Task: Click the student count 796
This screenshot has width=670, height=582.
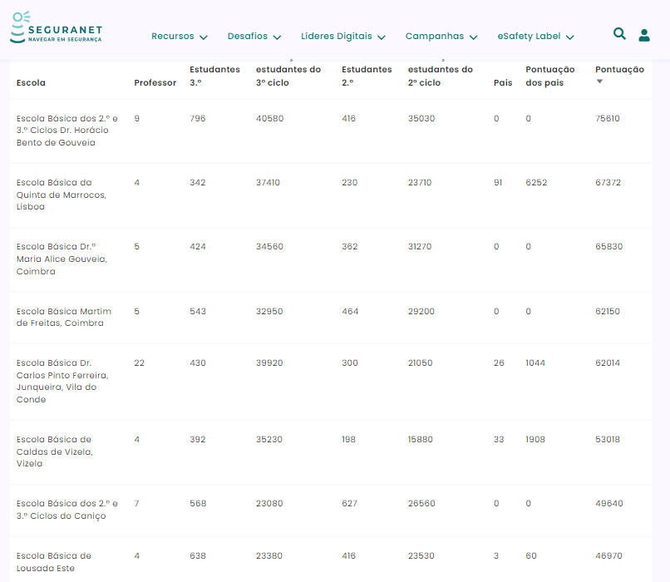Action: pos(197,118)
